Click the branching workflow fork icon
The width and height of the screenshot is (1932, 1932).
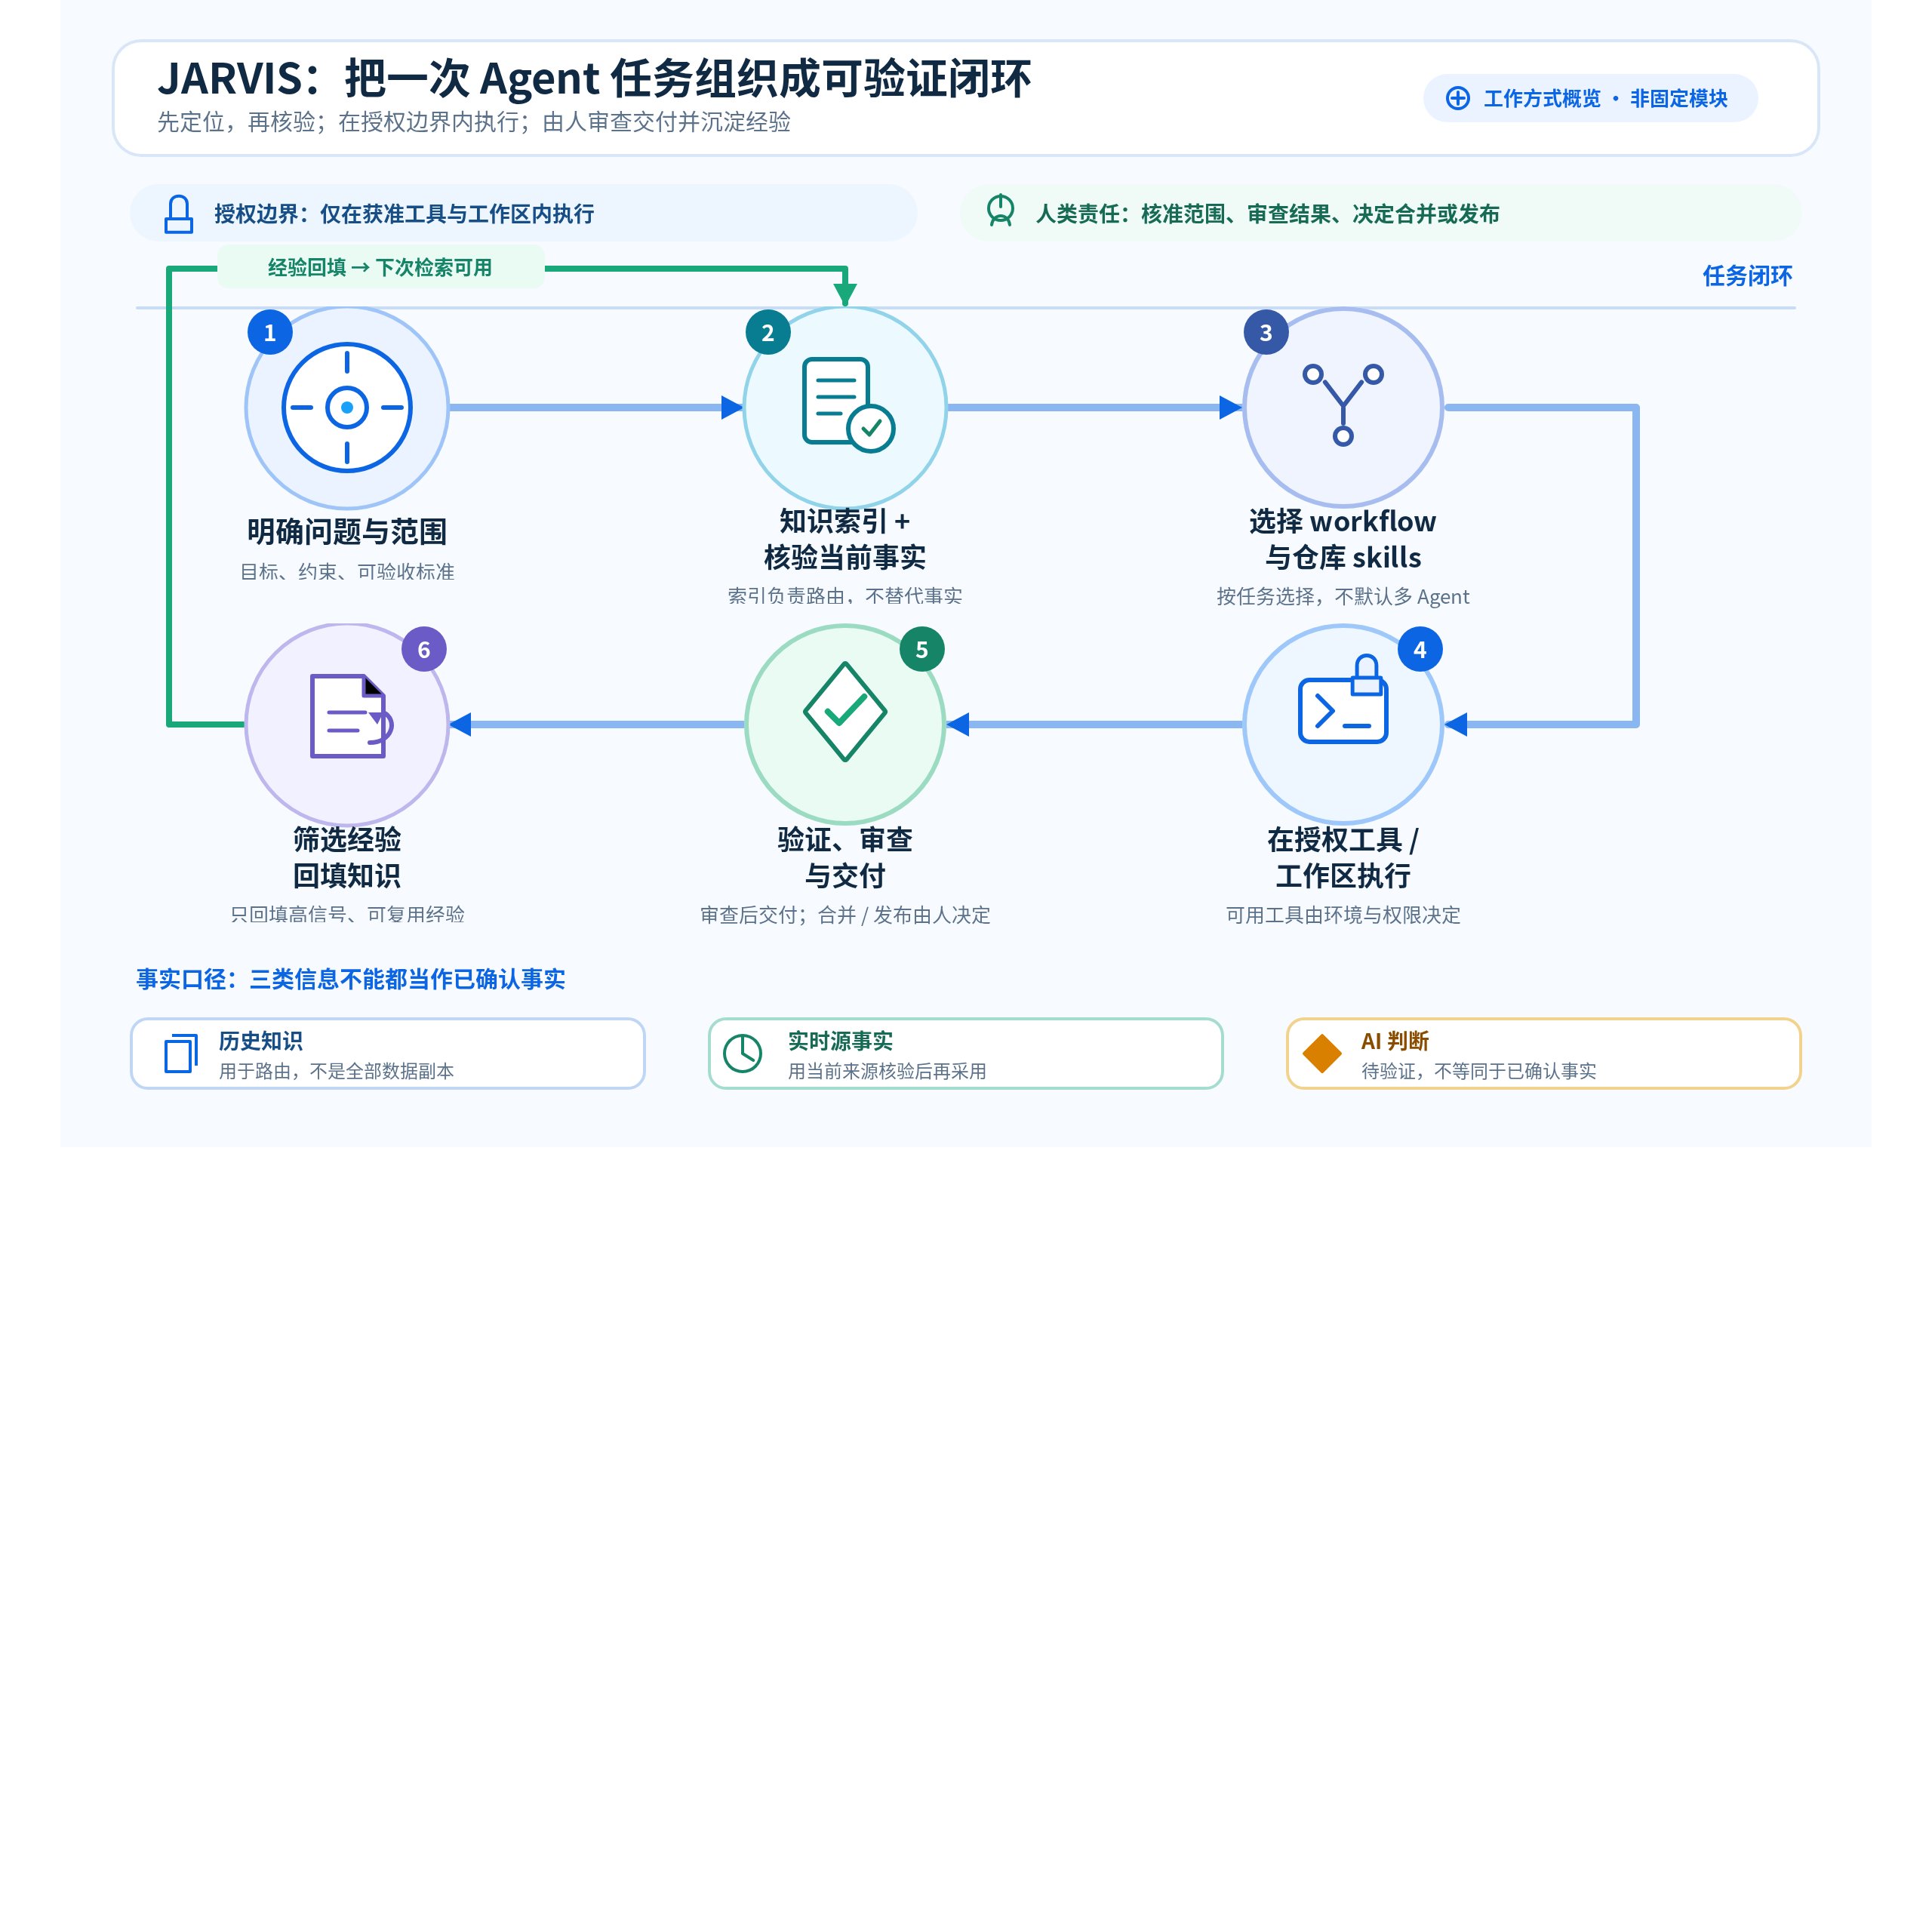(x=1343, y=404)
